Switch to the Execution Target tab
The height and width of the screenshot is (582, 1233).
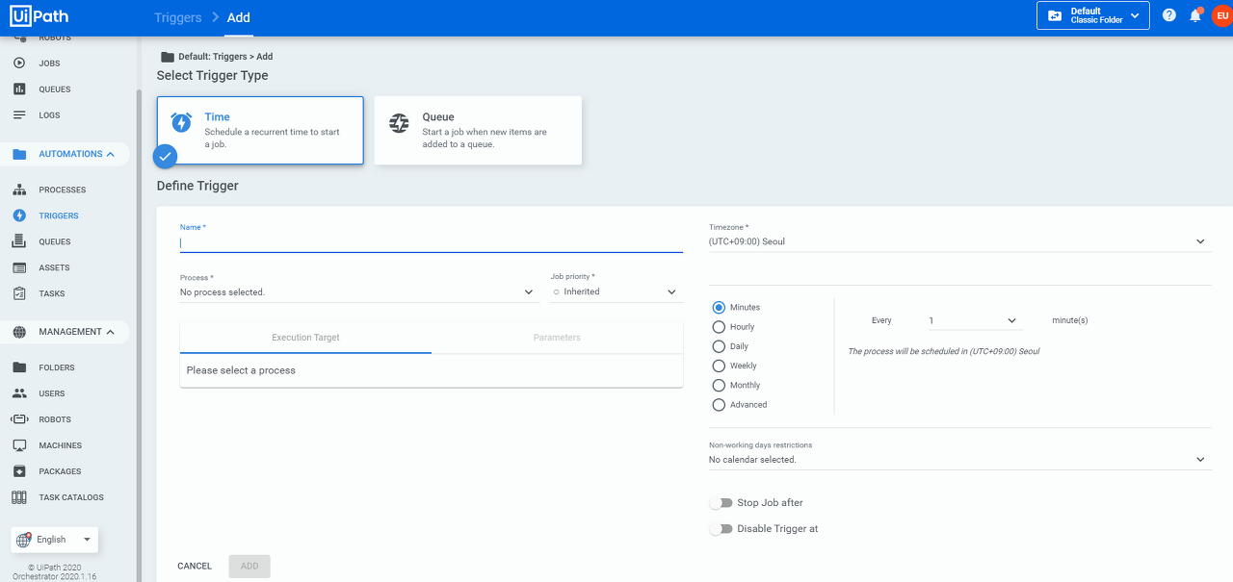click(x=305, y=338)
